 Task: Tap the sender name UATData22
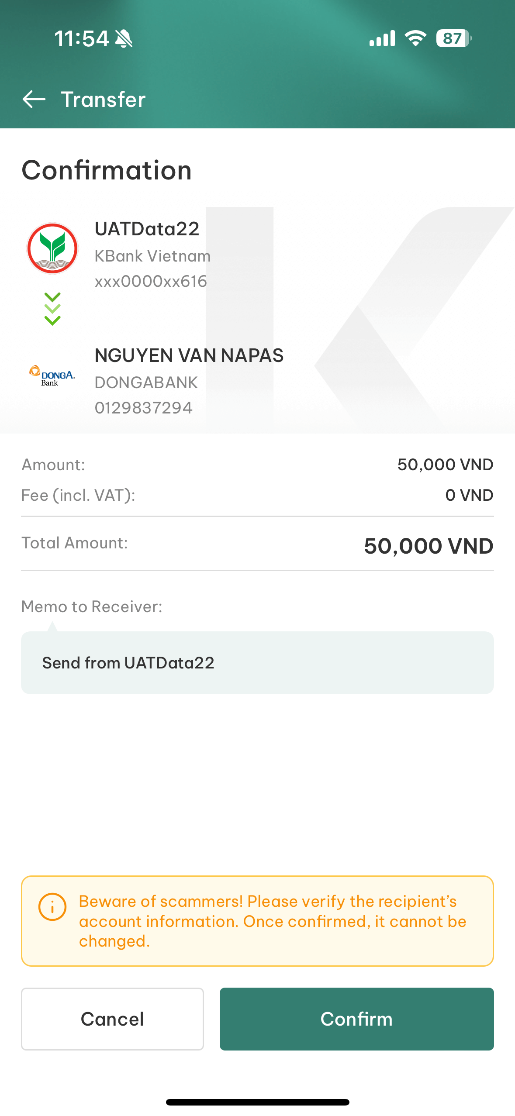pyautogui.click(x=147, y=229)
